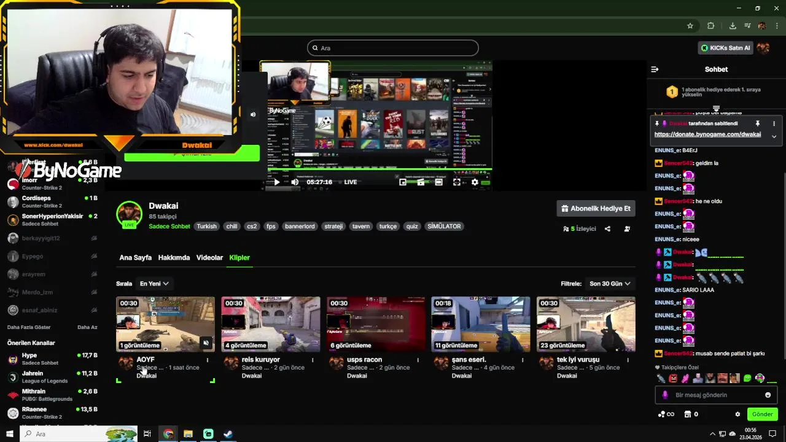Open video player settings gear

click(475, 182)
